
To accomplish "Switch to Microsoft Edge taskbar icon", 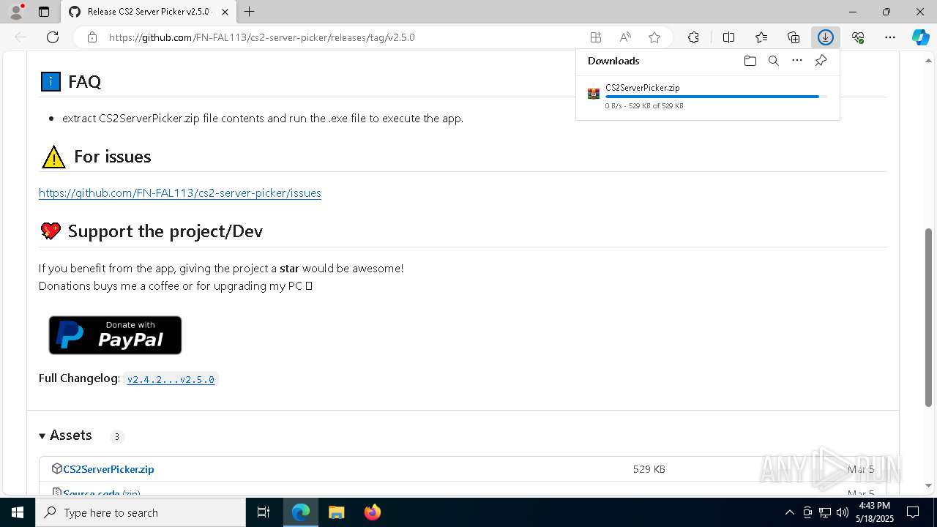I will [x=301, y=512].
